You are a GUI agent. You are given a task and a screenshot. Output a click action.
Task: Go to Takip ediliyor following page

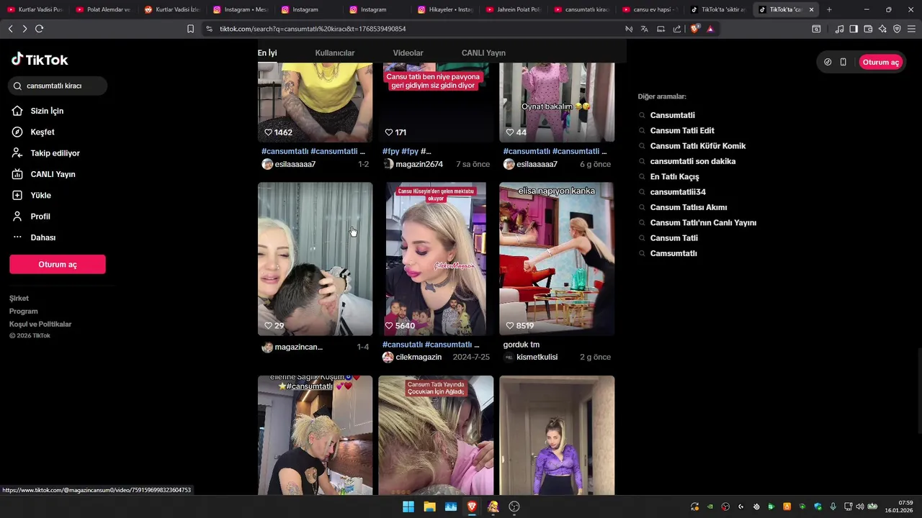tap(55, 153)
